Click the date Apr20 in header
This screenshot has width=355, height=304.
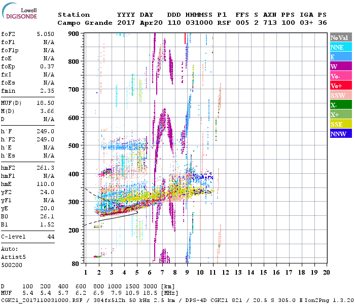(x=151, y=23)
